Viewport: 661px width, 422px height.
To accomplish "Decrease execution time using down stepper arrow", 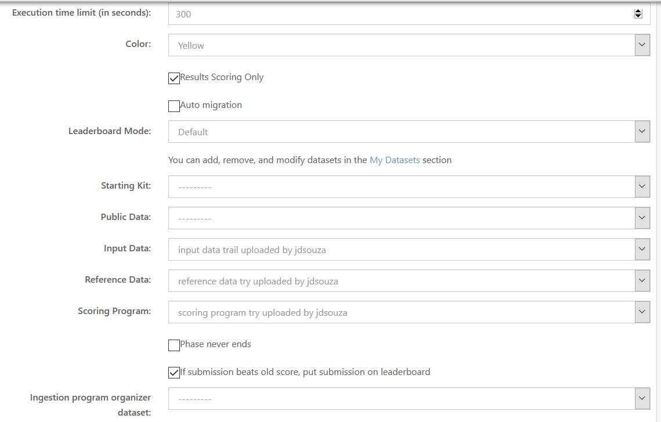I will click(x=637, y=16).
